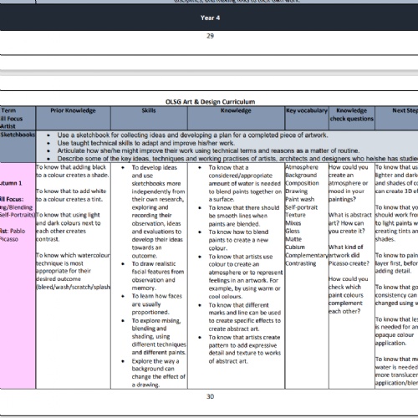Click the Year 4 heading banner

click(209, 18)
